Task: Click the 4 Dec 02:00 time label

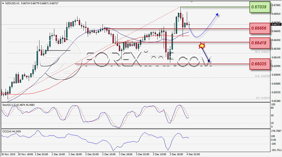Action: point(193,154)
